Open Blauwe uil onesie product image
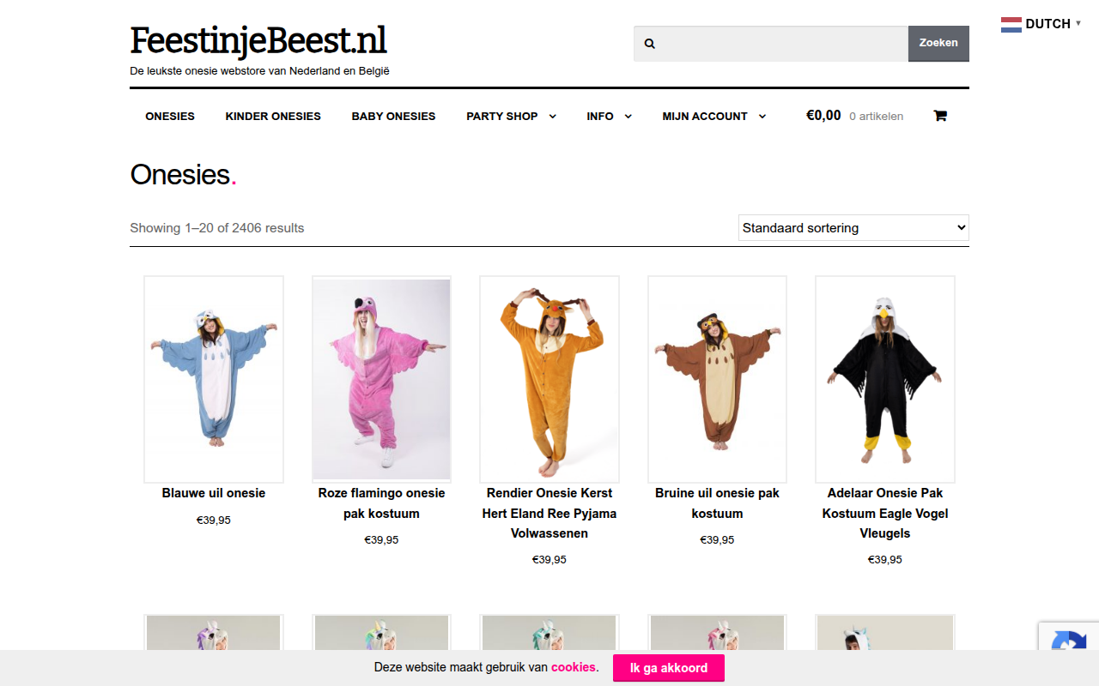The height and width of the screenshot is (686, 1099). coord(214,379)
